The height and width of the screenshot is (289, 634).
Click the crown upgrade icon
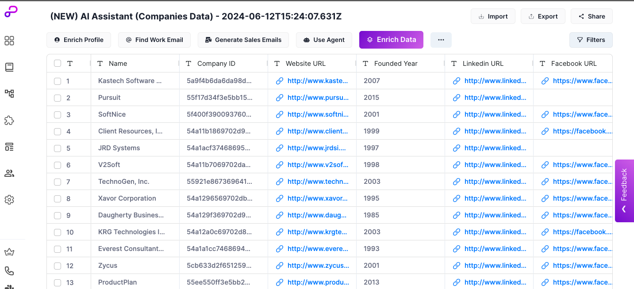(x=9, y=252)
